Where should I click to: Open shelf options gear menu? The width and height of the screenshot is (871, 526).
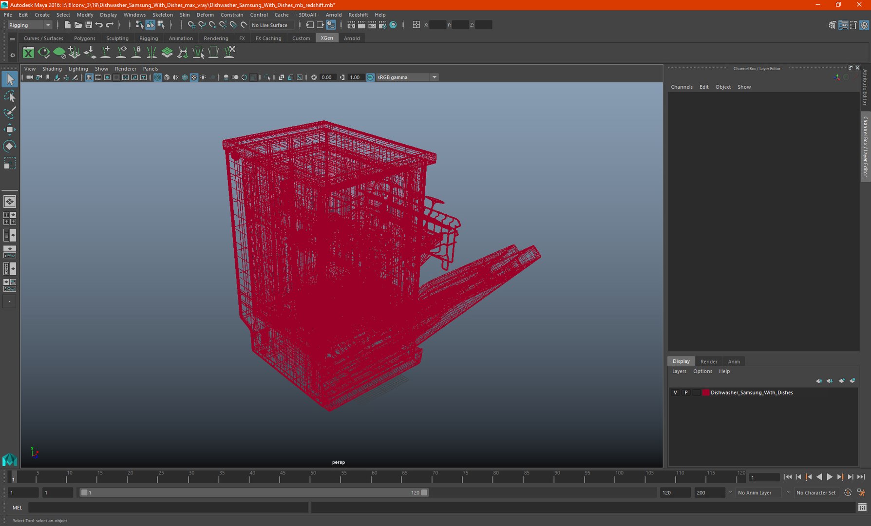pyautogui.click(x=12, y=55)
